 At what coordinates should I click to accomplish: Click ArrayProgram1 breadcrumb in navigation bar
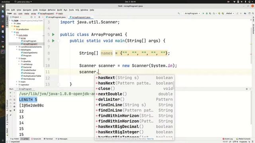tap(46, 14)
